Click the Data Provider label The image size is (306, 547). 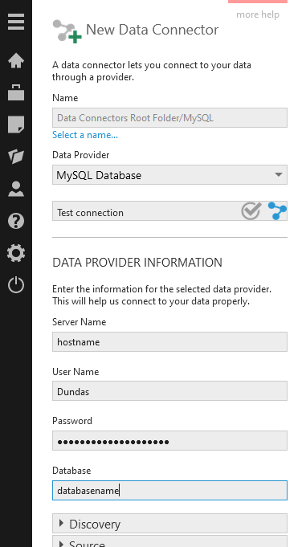tap(81, 155)
